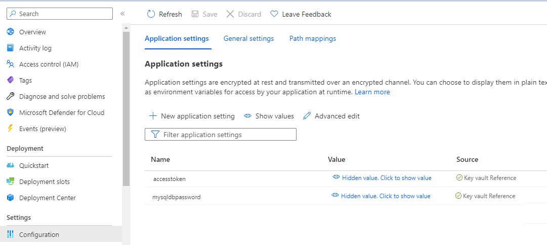Click the Leave Feedback heart icon

click(x=275, y=14)
